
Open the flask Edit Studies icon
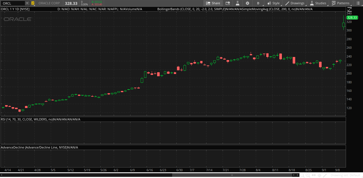(x=238, y=3)
